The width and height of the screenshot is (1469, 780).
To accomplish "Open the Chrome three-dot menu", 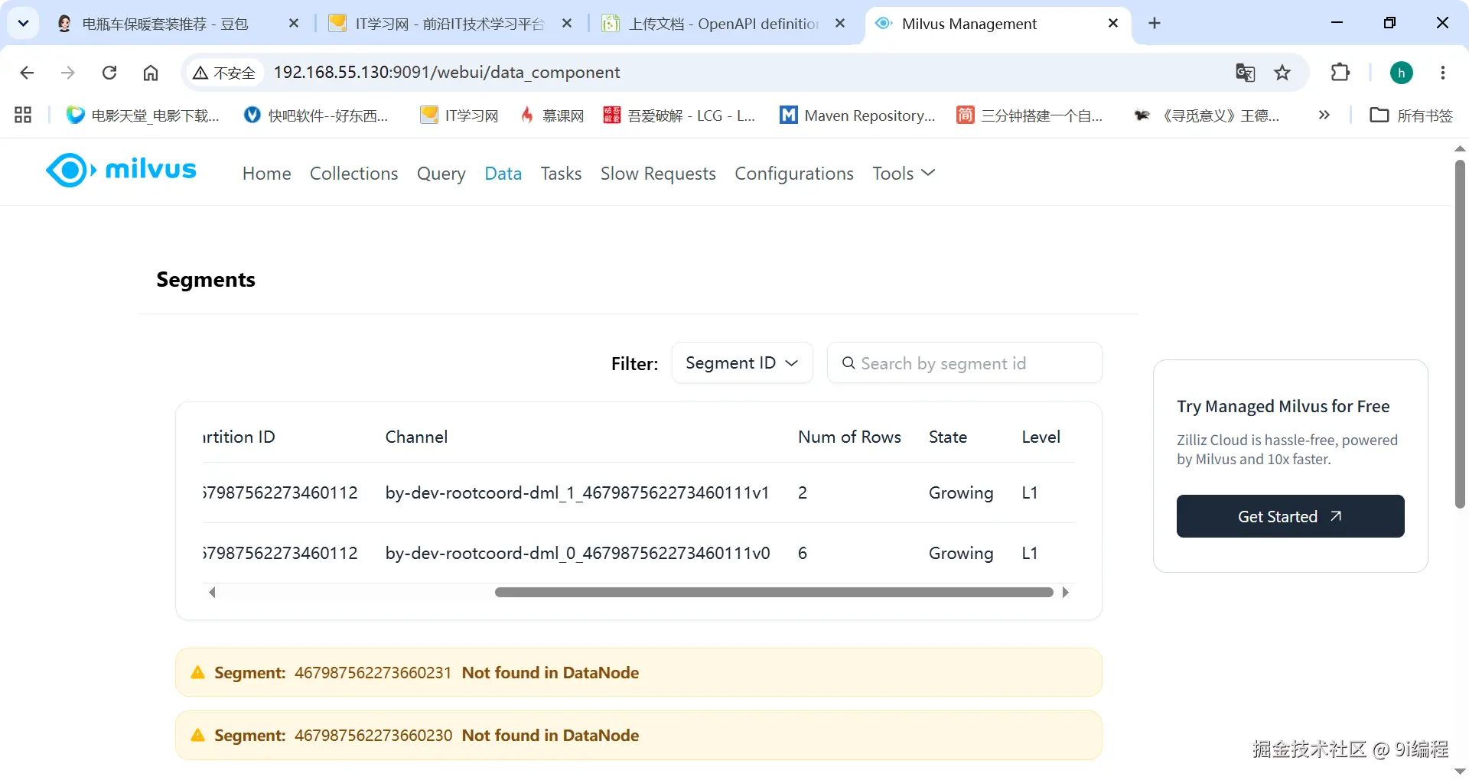I will pyautogui.click(x=1443, y=73).
